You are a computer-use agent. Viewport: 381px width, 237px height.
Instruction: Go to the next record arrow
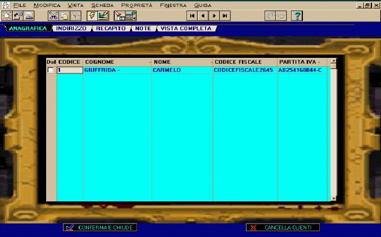[214, 16]
